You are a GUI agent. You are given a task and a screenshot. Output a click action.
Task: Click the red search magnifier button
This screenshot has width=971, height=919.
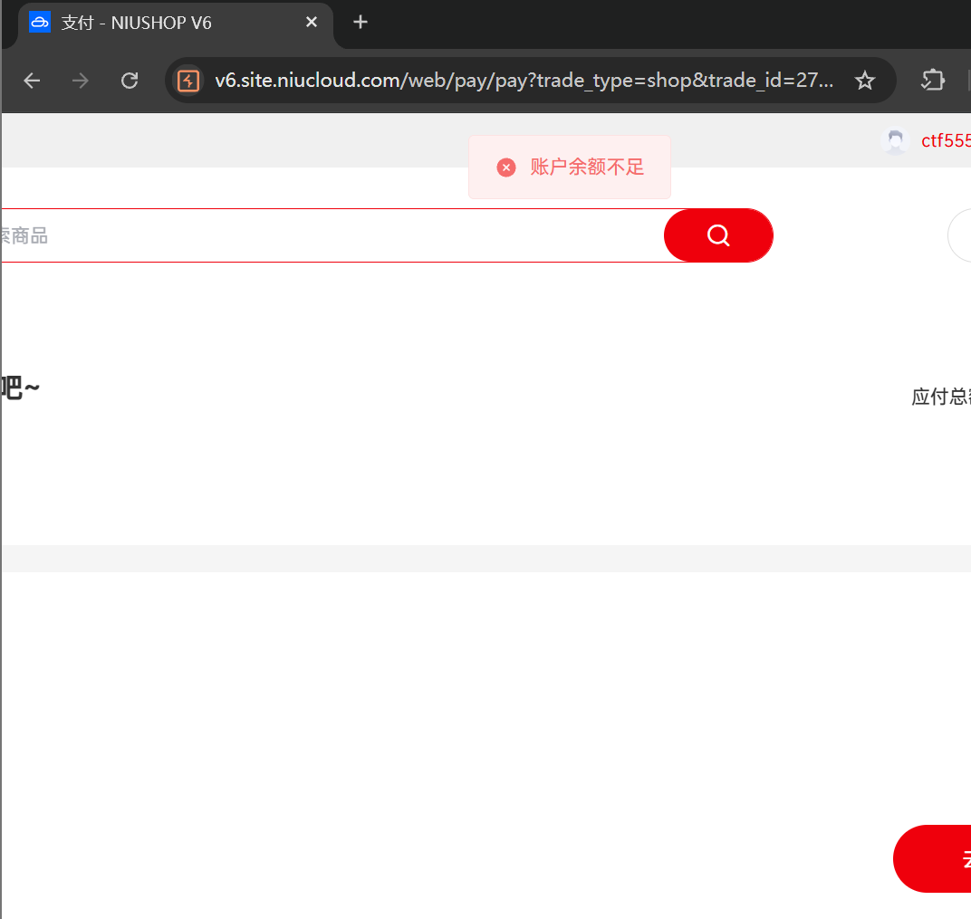pos(718,235)
